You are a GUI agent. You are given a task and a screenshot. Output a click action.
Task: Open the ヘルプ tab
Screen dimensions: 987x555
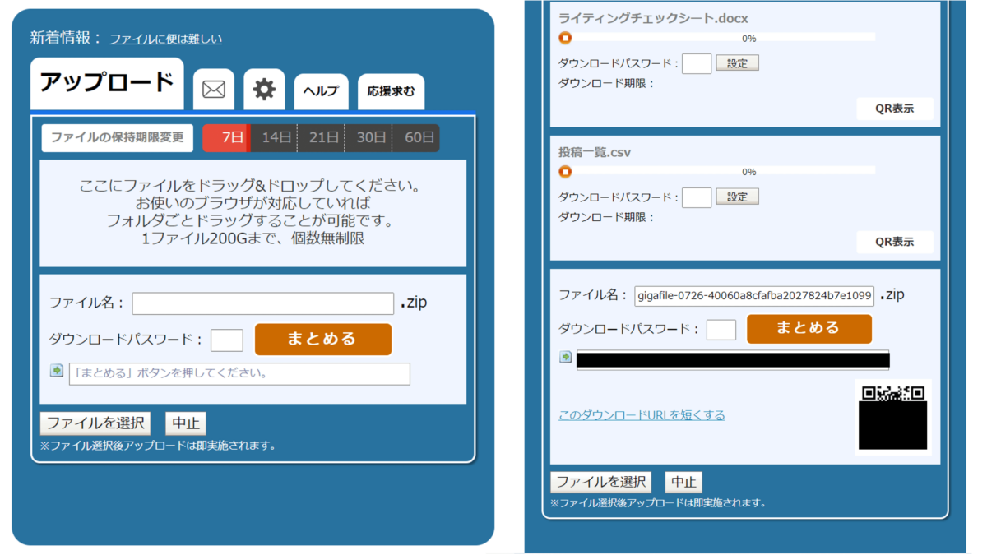(322, 91)
